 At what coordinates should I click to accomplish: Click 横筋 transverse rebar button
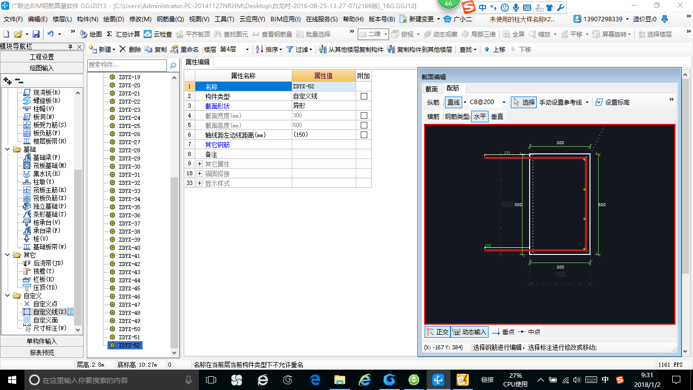click(x=433, y=116)
